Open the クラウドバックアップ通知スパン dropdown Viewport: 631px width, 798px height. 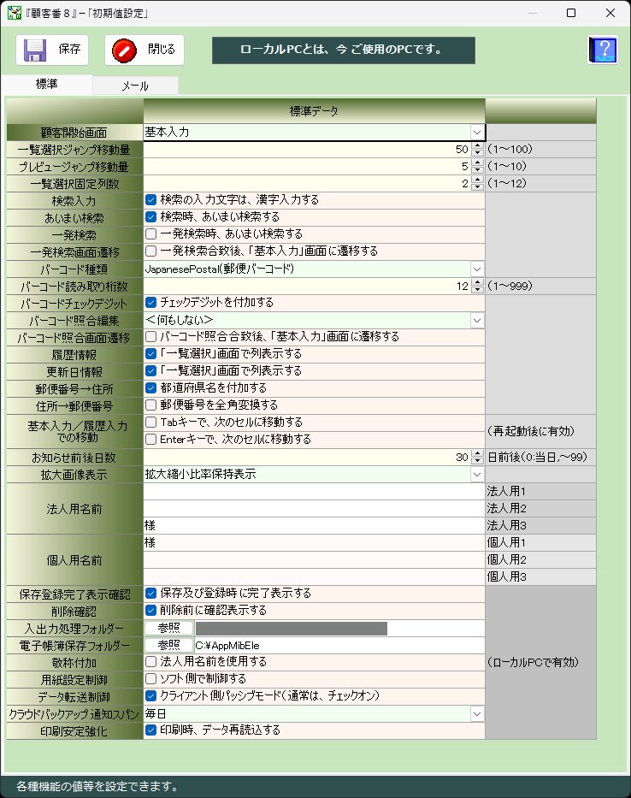pos(477,714)
